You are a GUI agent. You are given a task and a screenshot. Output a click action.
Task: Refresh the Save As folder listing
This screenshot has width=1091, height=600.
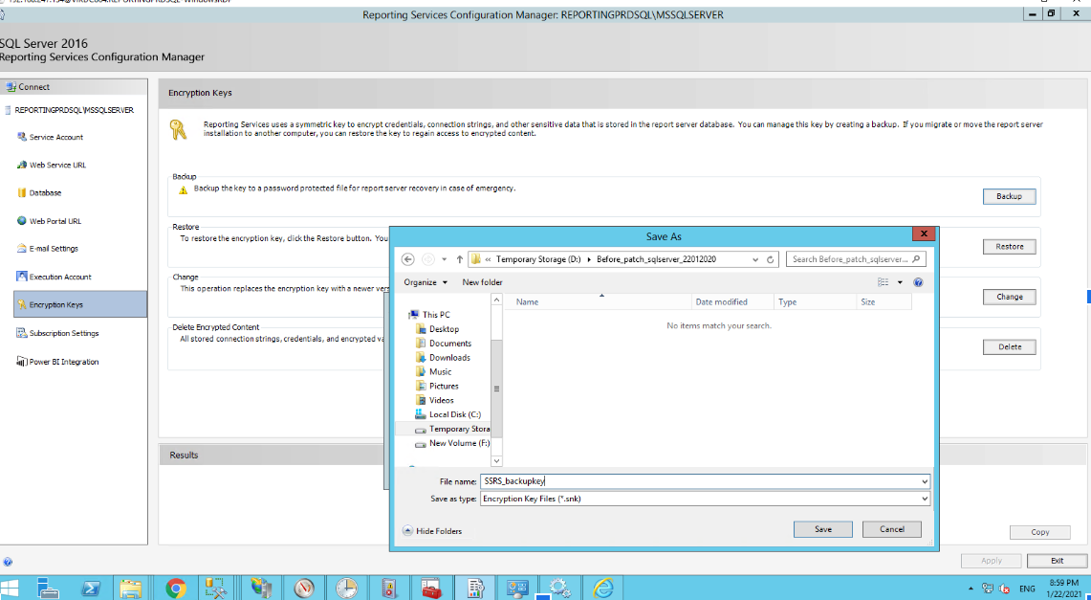771,259
